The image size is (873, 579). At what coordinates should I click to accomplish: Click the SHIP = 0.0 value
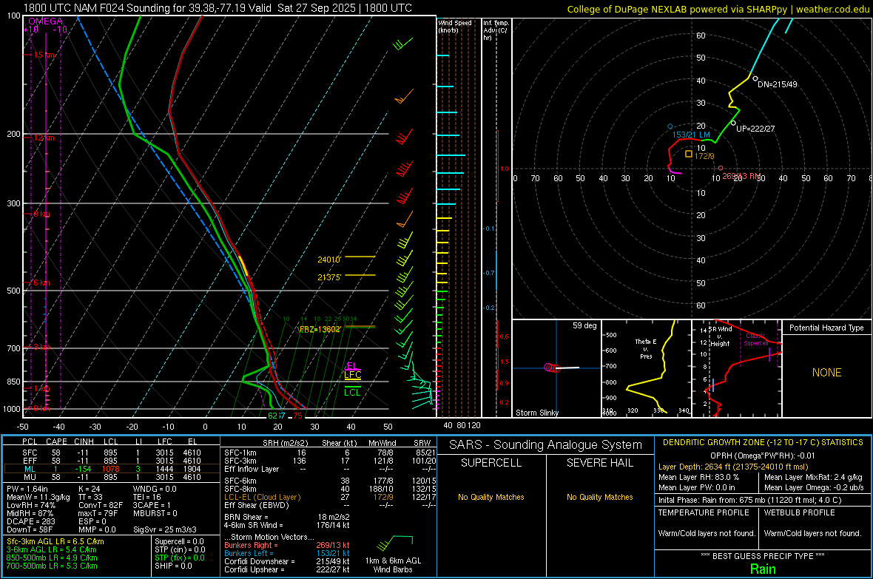pyautogui.click(x=173, y=566)
